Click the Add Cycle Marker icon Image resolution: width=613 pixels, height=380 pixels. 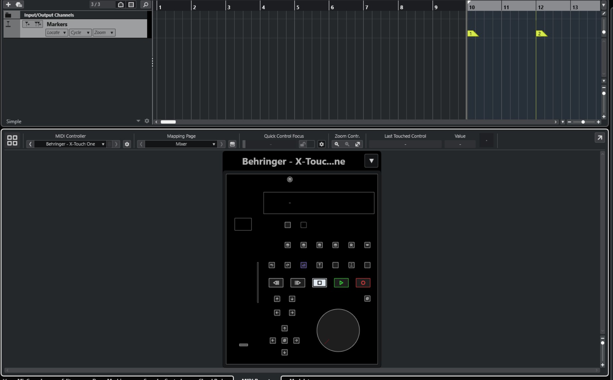click(x=38, y=24)
